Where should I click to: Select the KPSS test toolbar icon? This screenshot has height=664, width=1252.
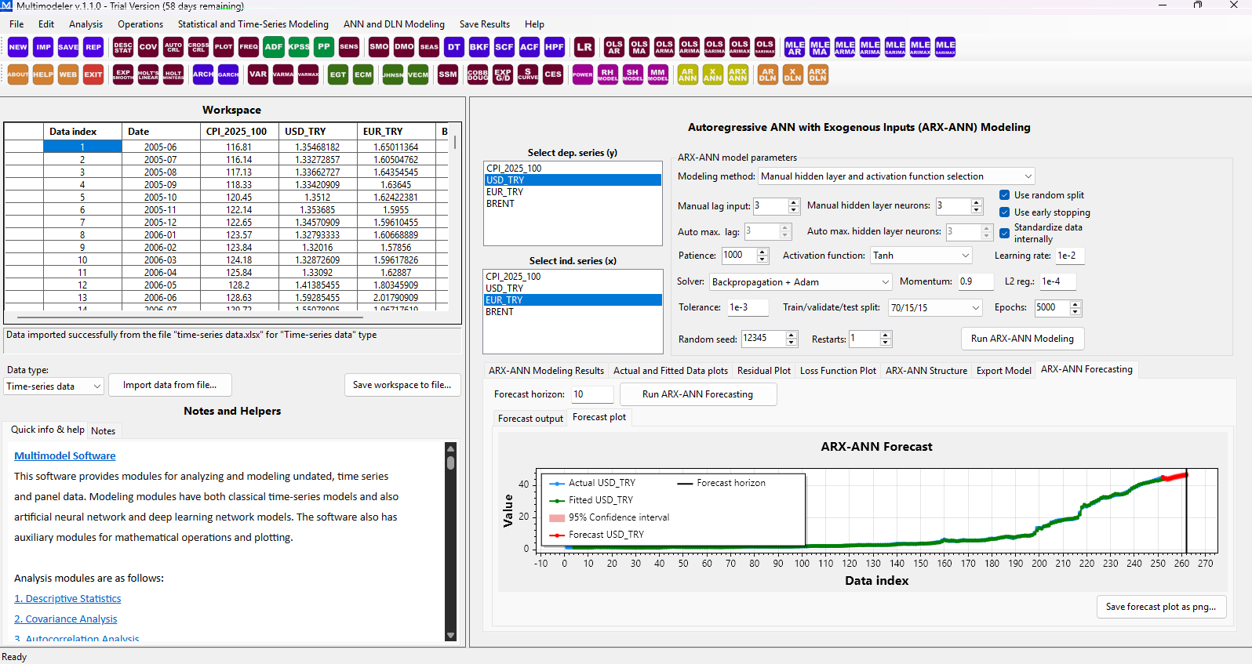coord(299,47)
